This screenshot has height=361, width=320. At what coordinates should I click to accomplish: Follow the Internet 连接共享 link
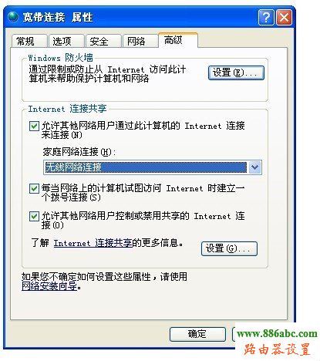(x=93, y=243)
